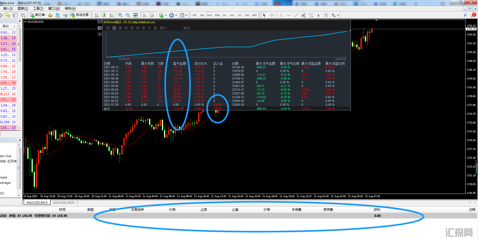Select the M15 timeframe
The width and height of the screenshot is (478, 239).
[210, 15]
